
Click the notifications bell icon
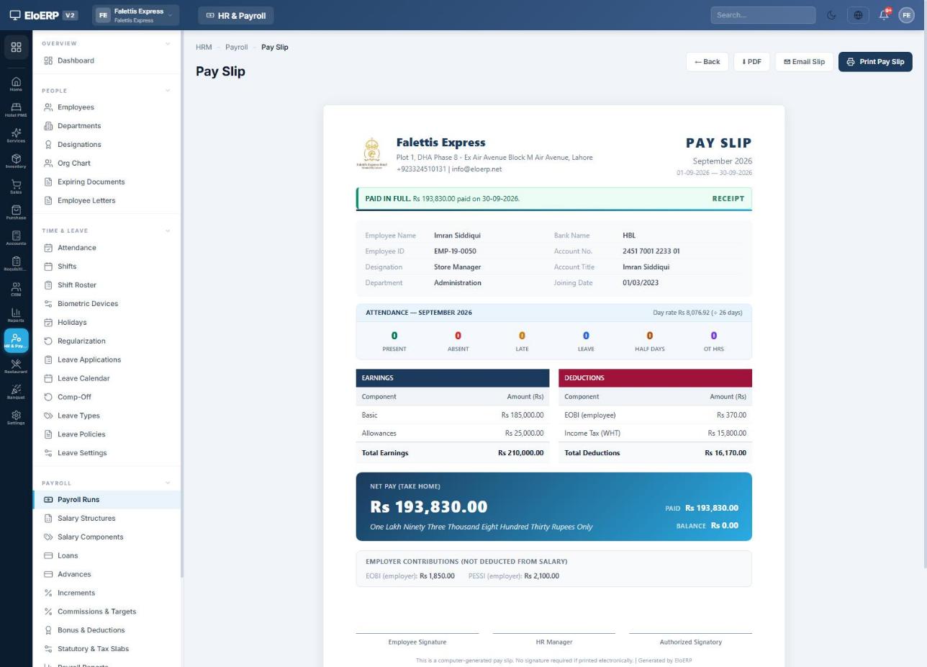pos(884,15)
